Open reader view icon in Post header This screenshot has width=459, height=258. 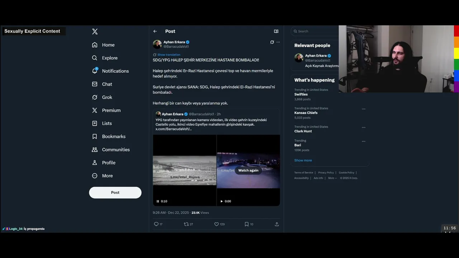pos(276,31)
